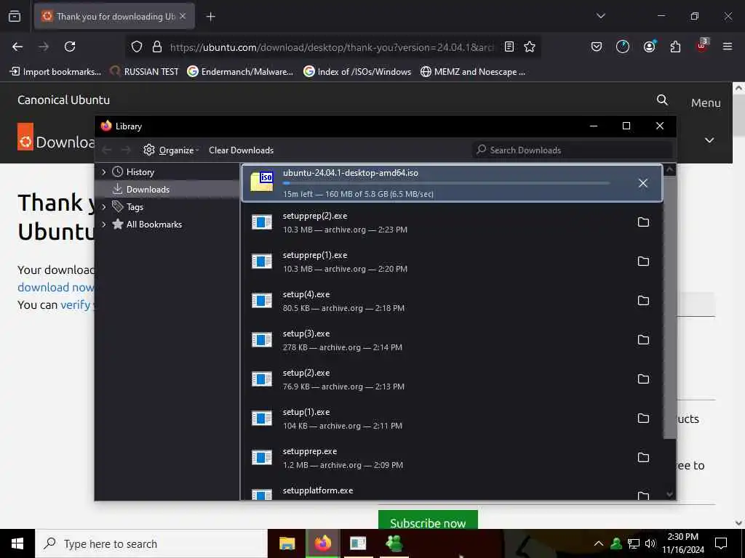Open the Windows Start menu
The height and width of the screenshot is (558, 745).
point(17,543)
